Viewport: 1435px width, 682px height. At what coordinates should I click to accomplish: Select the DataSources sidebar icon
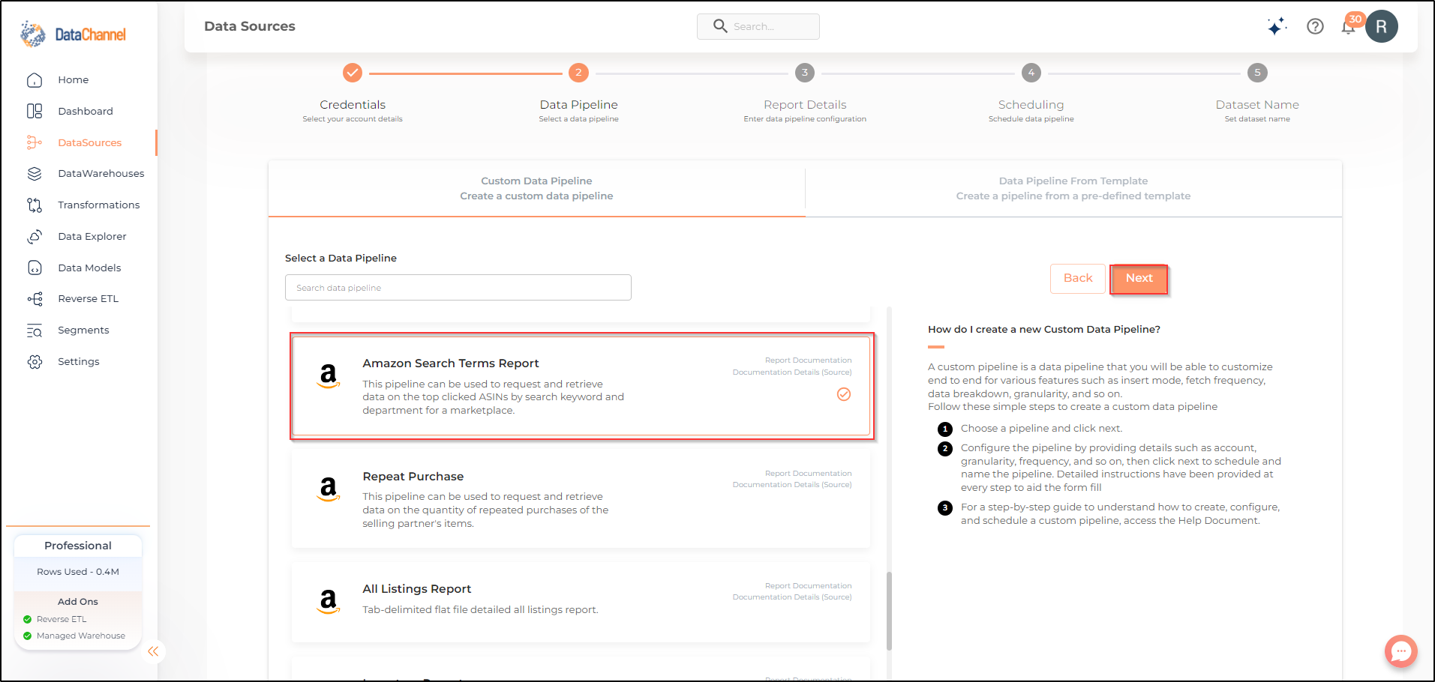coord(35,142)
